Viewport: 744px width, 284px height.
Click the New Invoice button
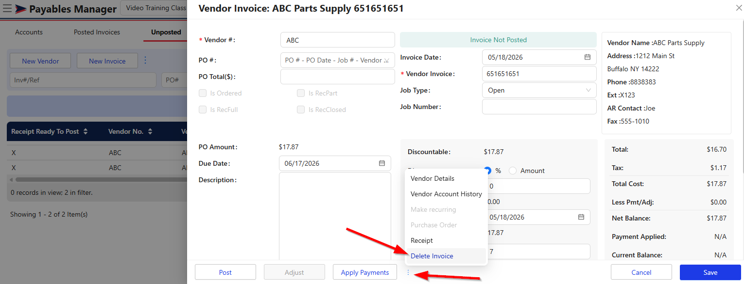click(x=107, y=61)
